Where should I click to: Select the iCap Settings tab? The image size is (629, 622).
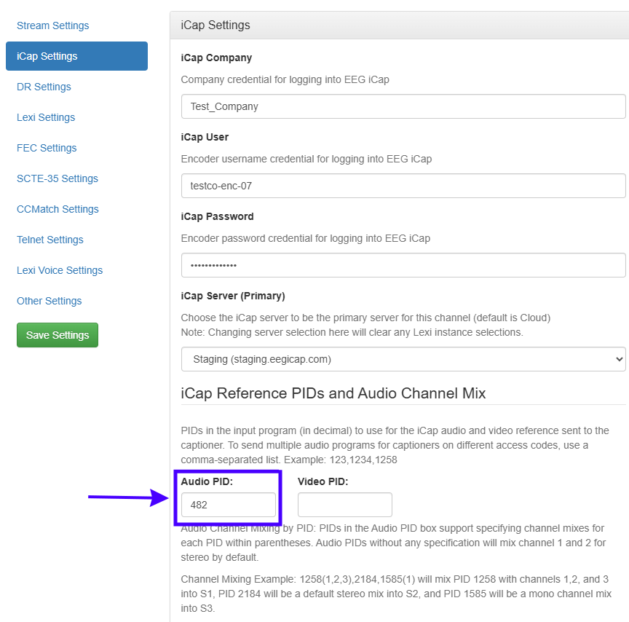pos(76,56)
